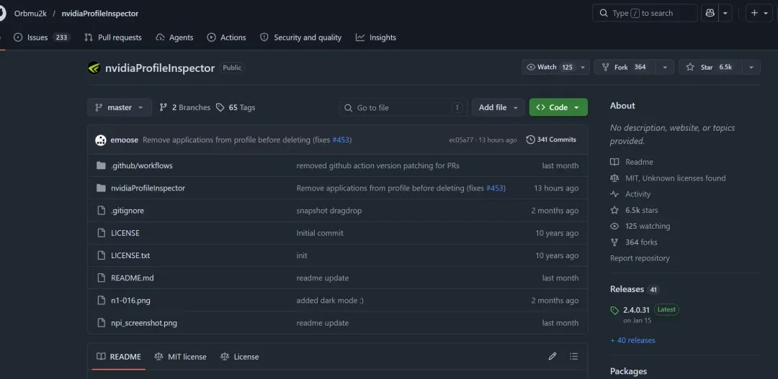This screenshot has width=778, height=379.
Task: Open 'Initial commit' commit message
Action: 320,233
